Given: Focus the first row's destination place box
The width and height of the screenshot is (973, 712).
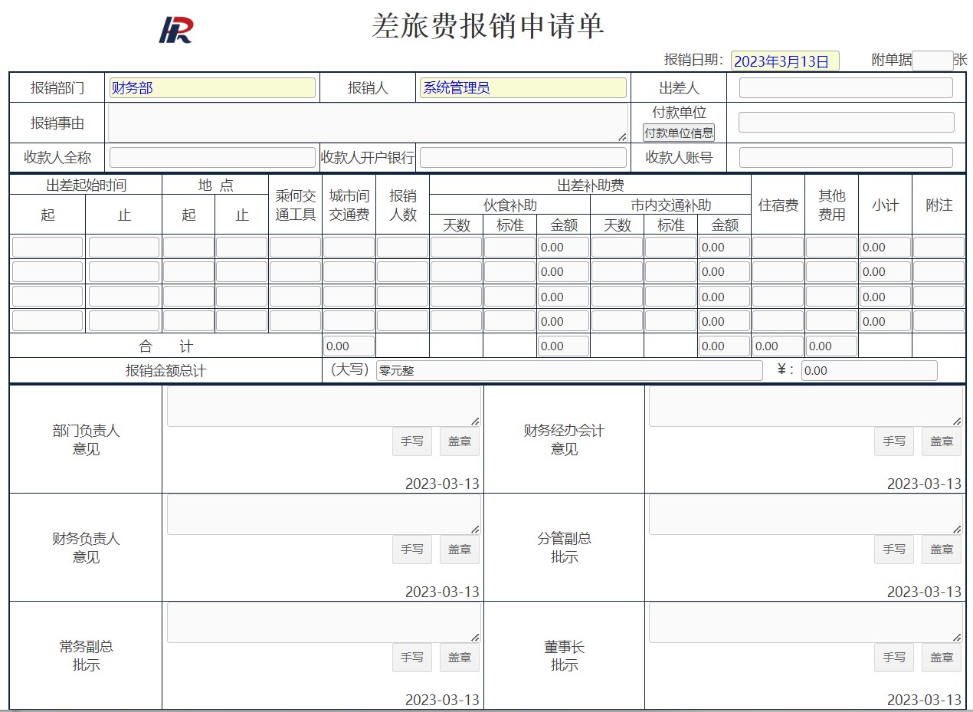Looking at the screenshot, I should [x=241, y=247].
